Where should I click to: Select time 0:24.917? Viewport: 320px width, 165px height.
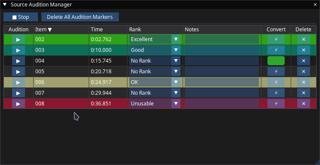click(x=101, y=82)
